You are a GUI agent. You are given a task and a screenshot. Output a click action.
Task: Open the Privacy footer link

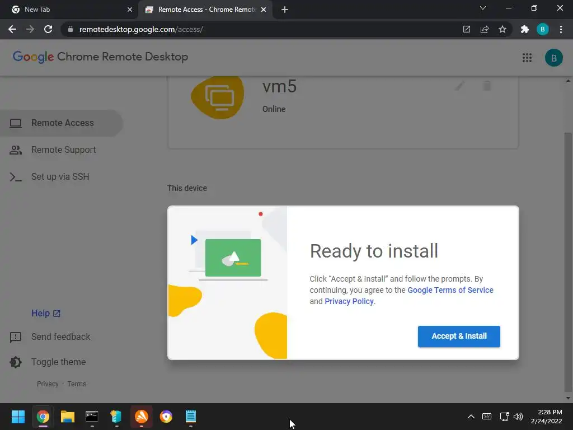pyautogui.click(x=48, y=384)
